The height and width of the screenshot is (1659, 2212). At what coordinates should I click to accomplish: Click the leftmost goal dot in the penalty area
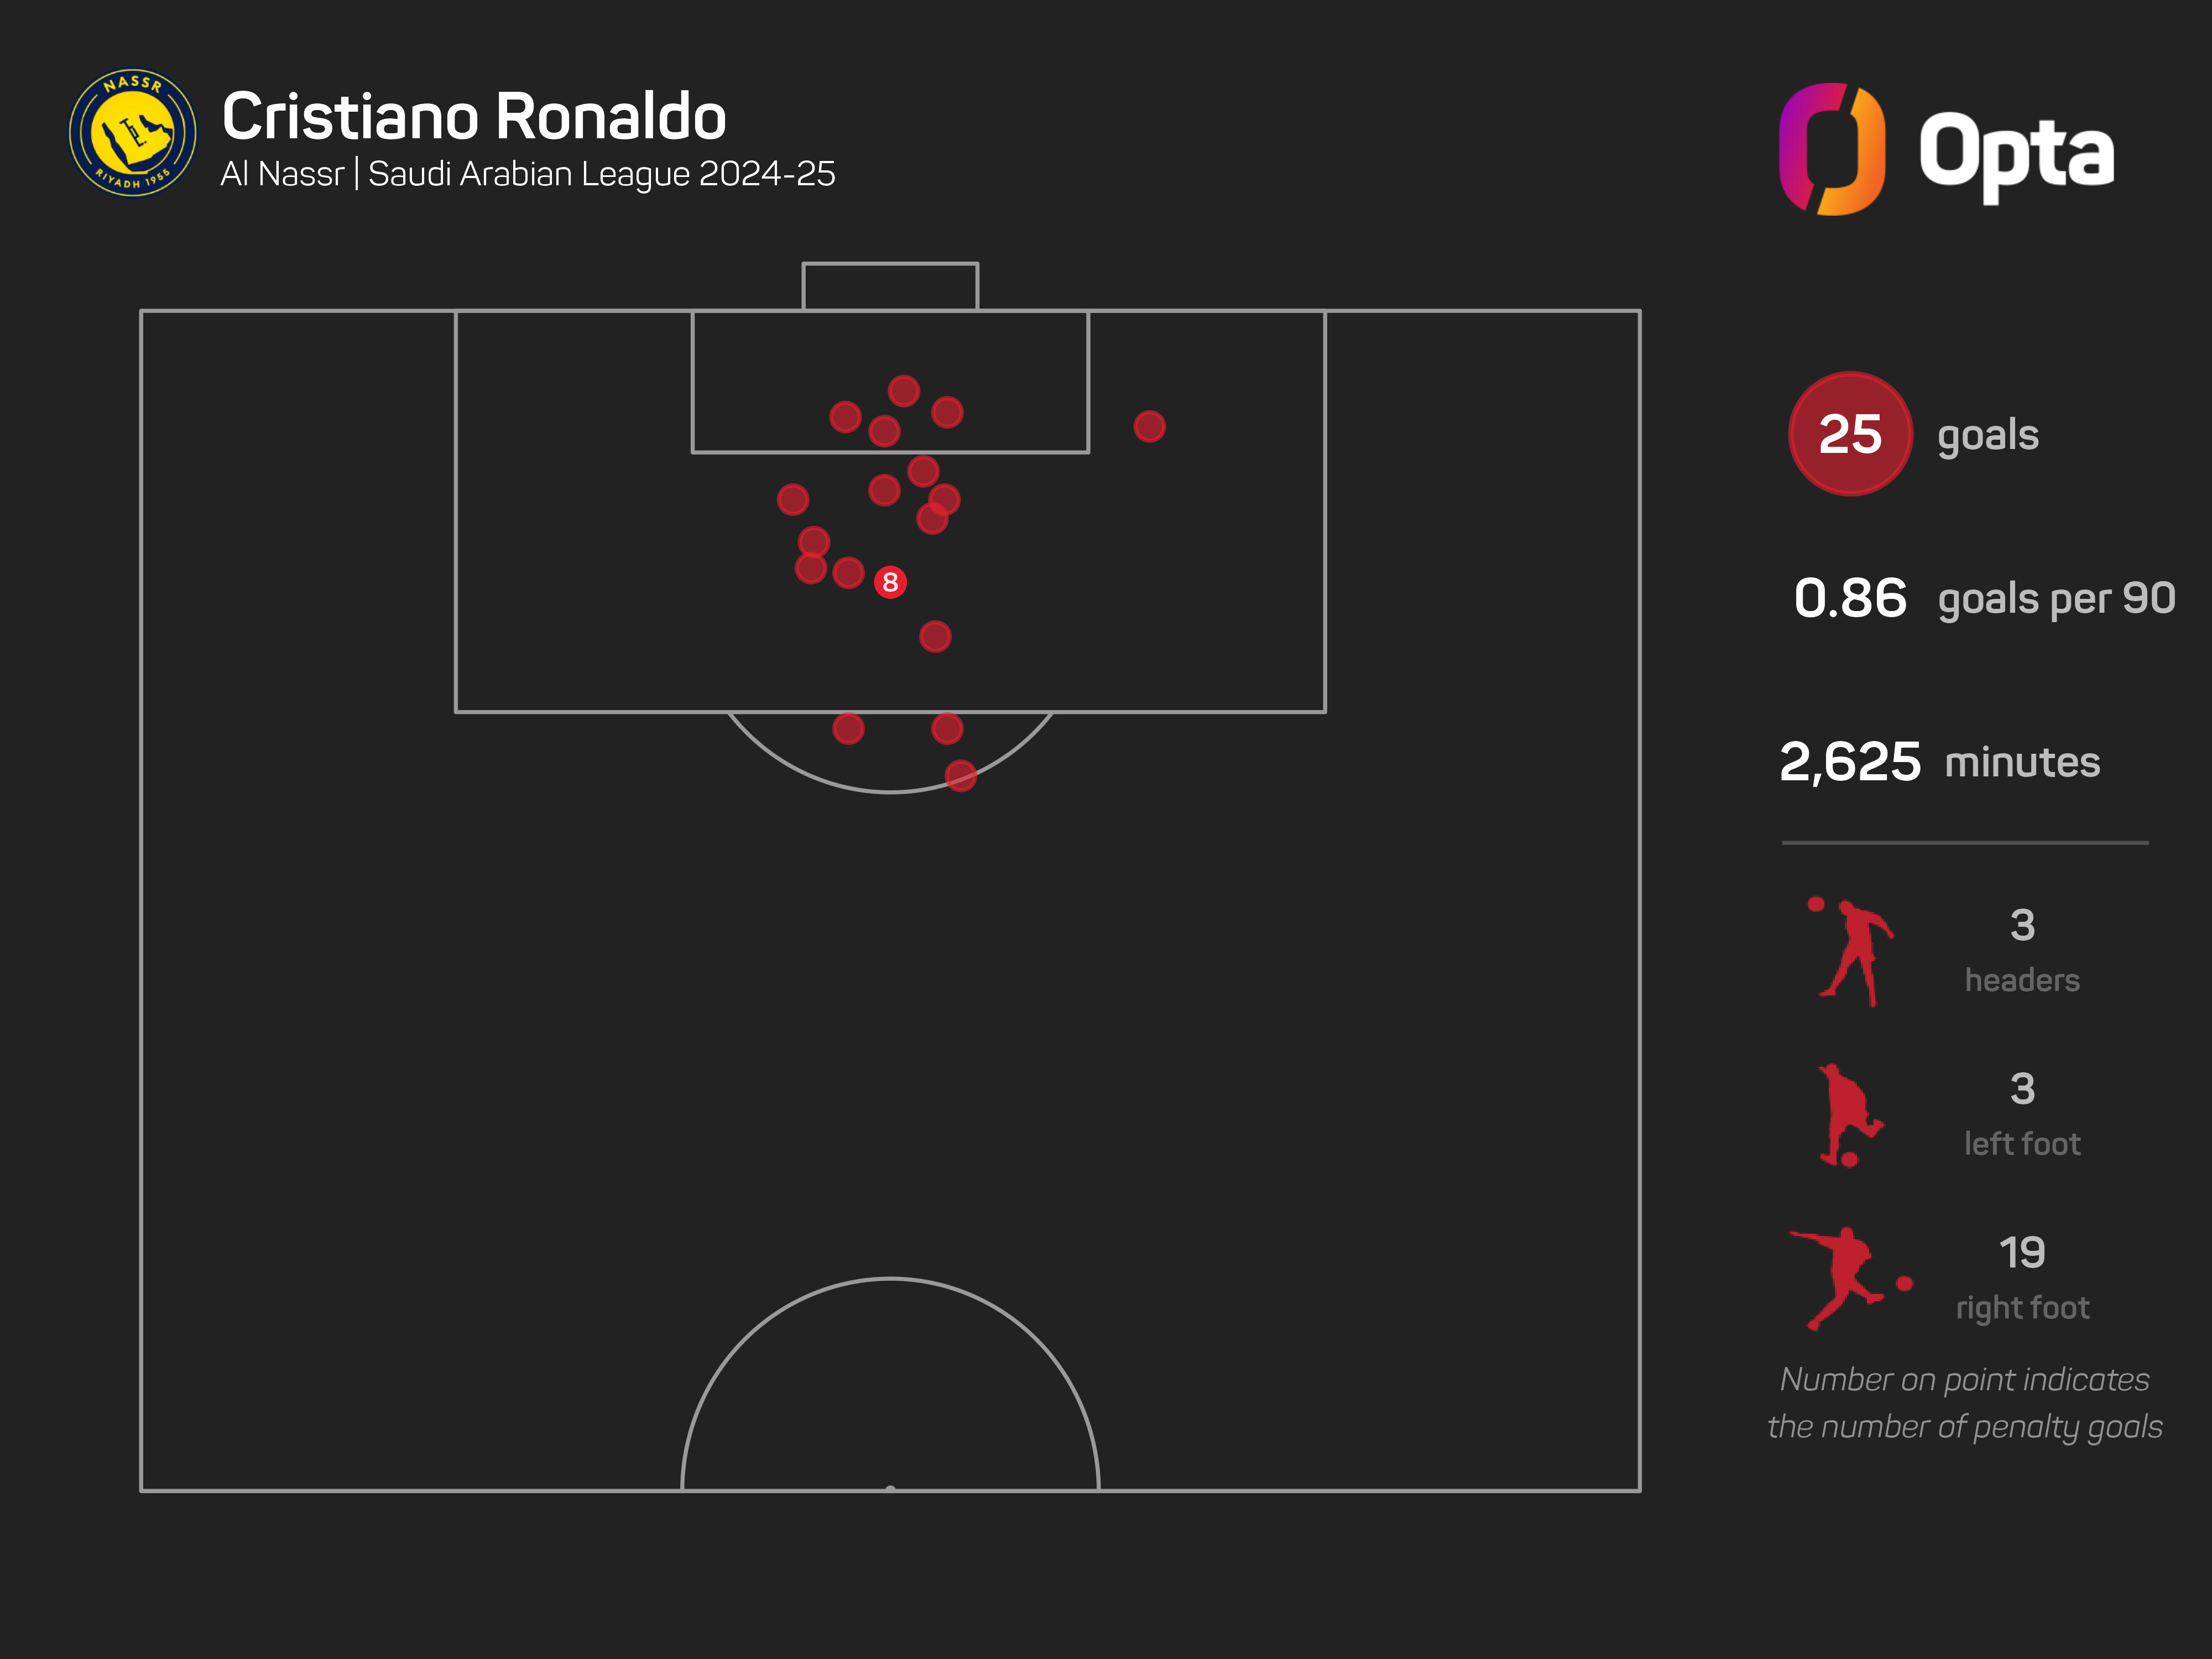(x=793, y=499)
